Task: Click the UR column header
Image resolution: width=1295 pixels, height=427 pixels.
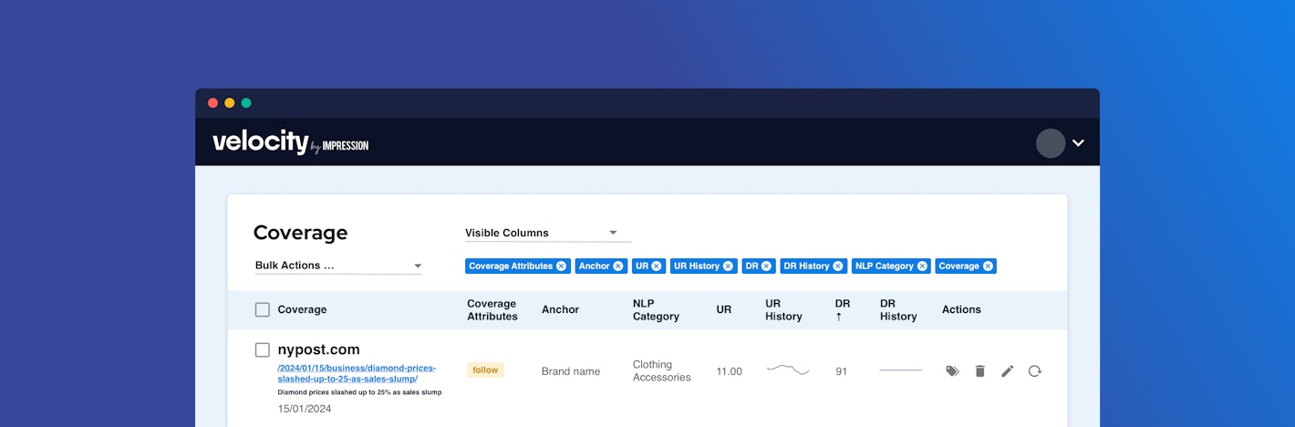Action: (x=723, y=309)
